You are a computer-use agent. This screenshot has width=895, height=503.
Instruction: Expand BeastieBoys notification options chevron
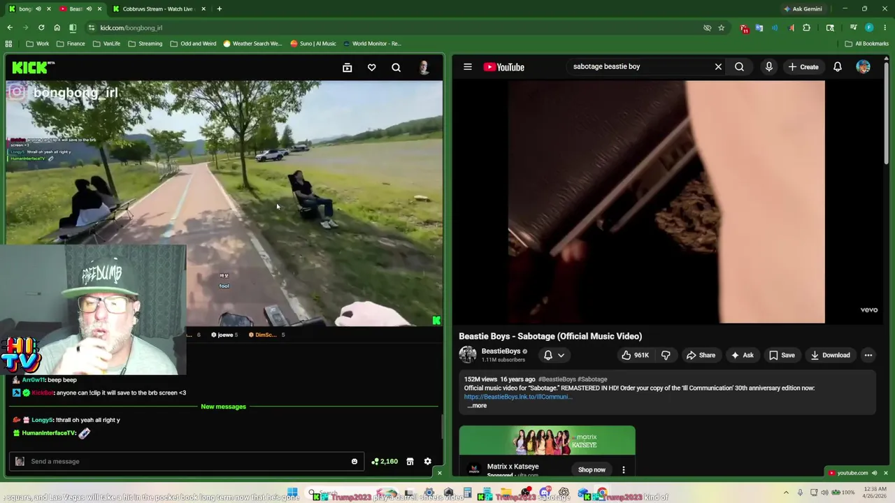[x=561, y=355]
